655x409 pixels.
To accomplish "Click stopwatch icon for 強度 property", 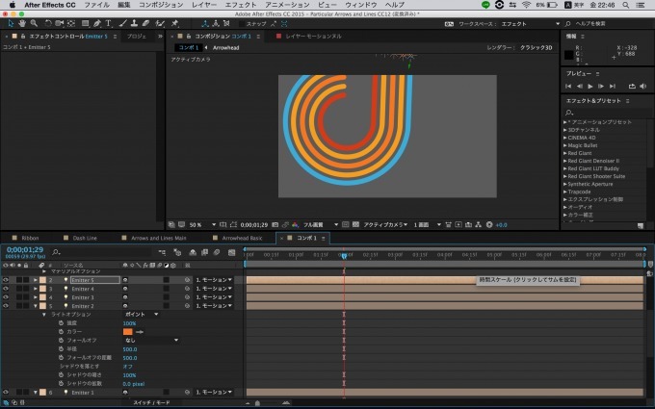I will click(x=60, y=322).
